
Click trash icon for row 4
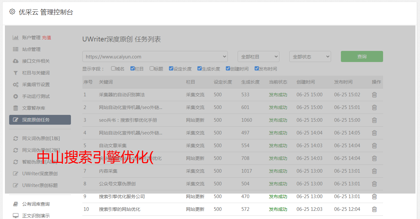point(375,133)
